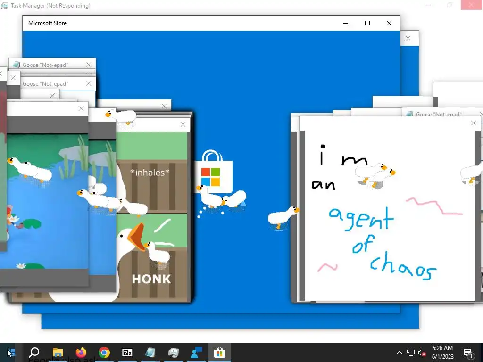Show hidden system tray icons

click(399, 353)
